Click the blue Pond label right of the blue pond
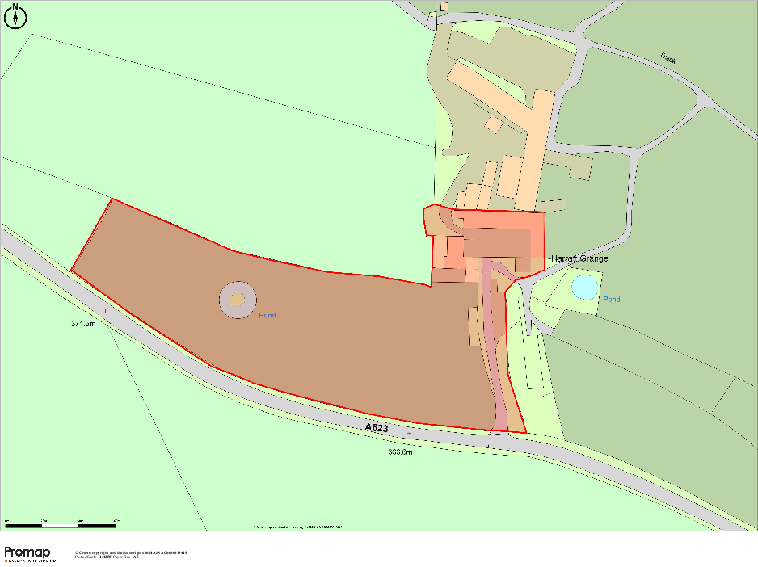Viewport: 758px width, 567px height. 612,300
